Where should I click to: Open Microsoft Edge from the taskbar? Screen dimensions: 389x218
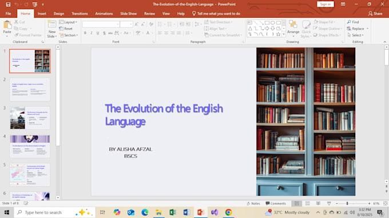click(x=145, y=212)
